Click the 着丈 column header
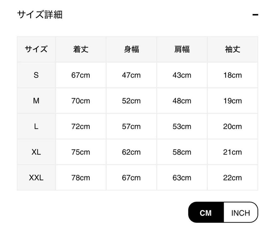The width and height of the screenshot is (275, 233). click(81, 49)
